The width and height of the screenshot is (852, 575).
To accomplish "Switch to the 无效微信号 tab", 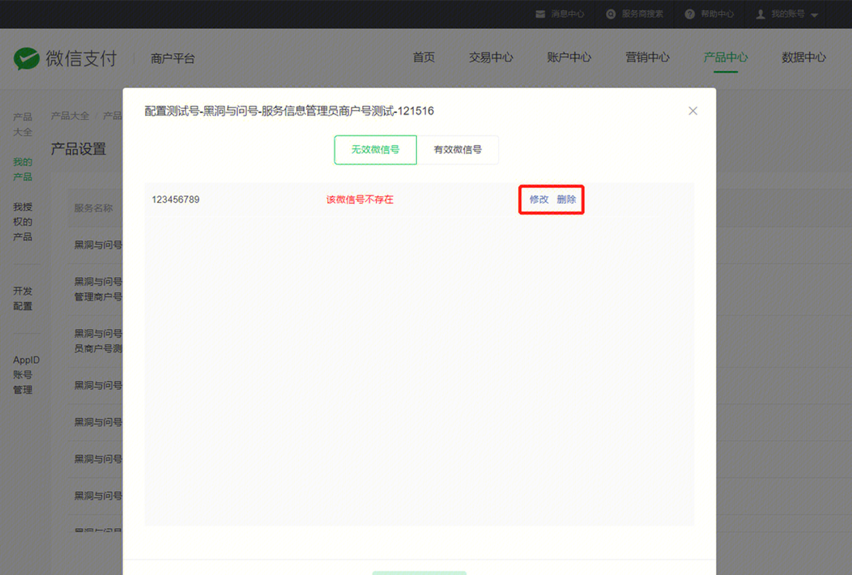I will click(375, 150).
